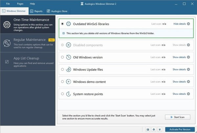
Task: Click the wrench icon for One-Time Maintenance
Action: tap(7, 25)
